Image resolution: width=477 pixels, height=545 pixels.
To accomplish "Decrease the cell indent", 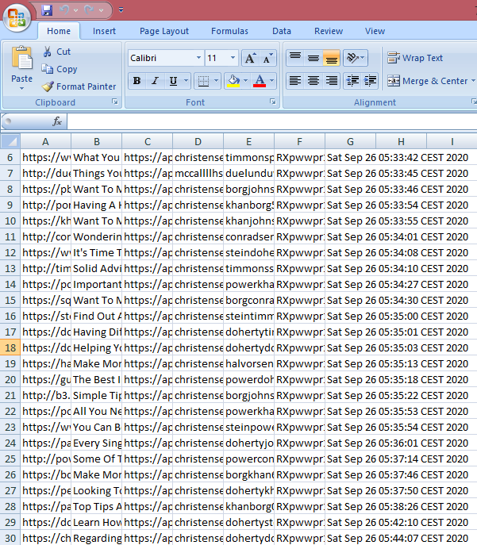I will pos(352,81).
